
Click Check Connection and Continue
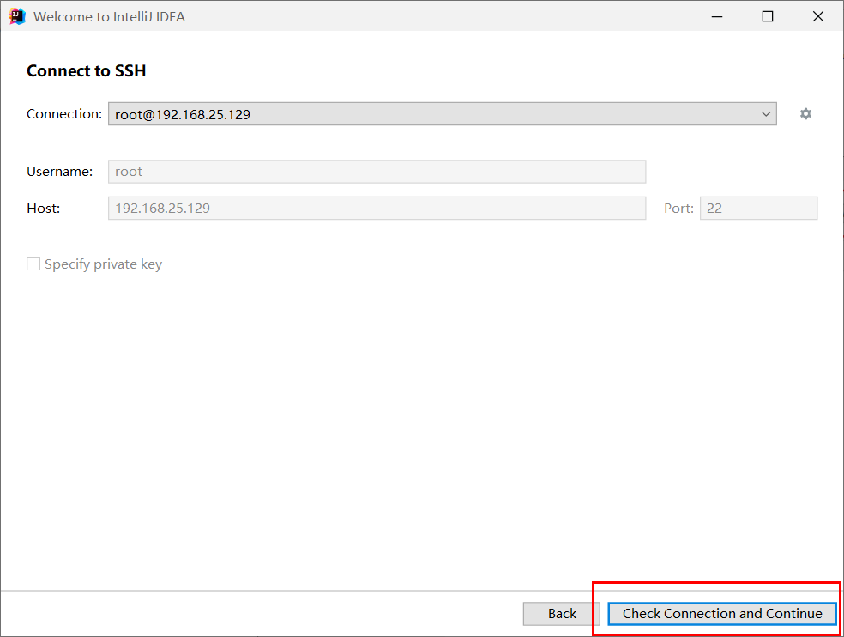722,613
